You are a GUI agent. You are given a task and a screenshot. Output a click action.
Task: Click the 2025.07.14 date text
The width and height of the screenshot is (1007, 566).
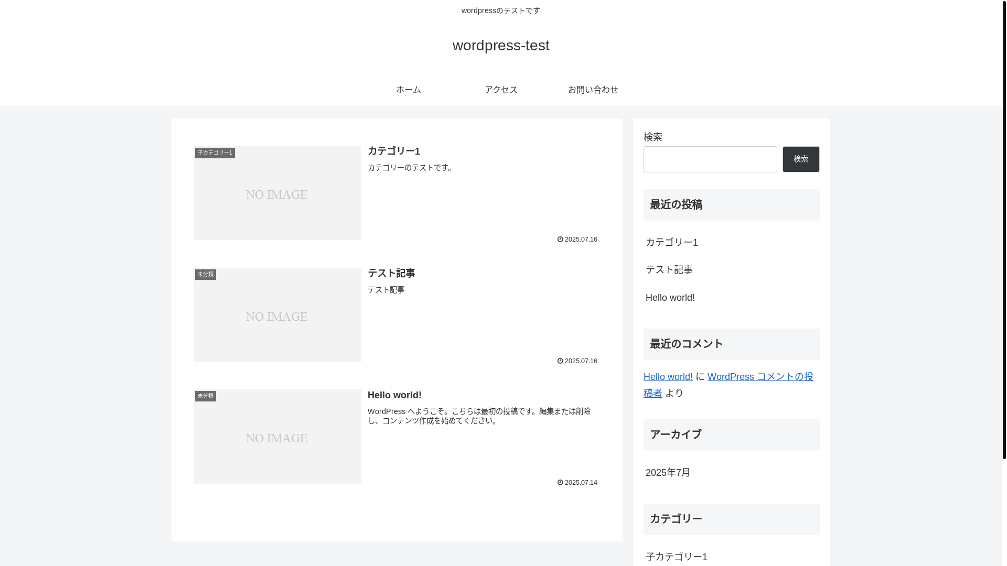pyautogui.click(x=581, y=483)
